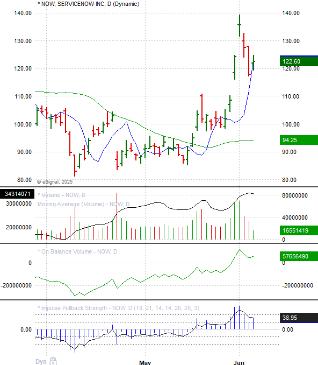Click the -200000000 OBV left axis label
The width and height of the screenshot is (318, 365).
[x=16, y=285]
